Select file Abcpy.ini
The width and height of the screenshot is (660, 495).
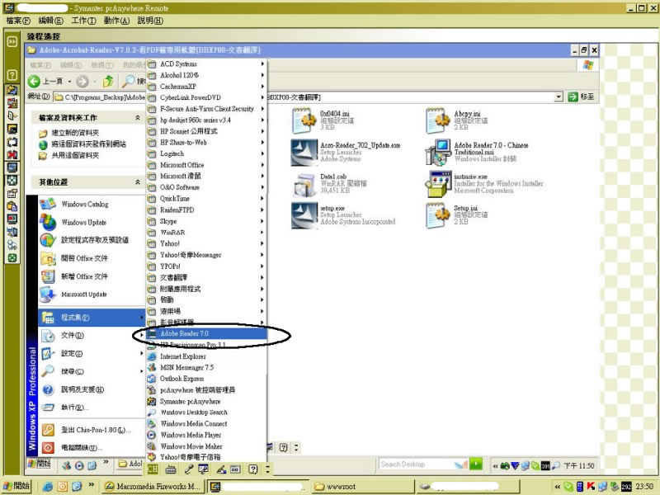458,120
